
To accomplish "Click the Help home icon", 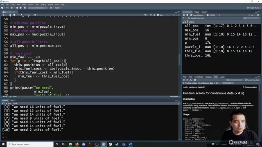I will (191, 80).
